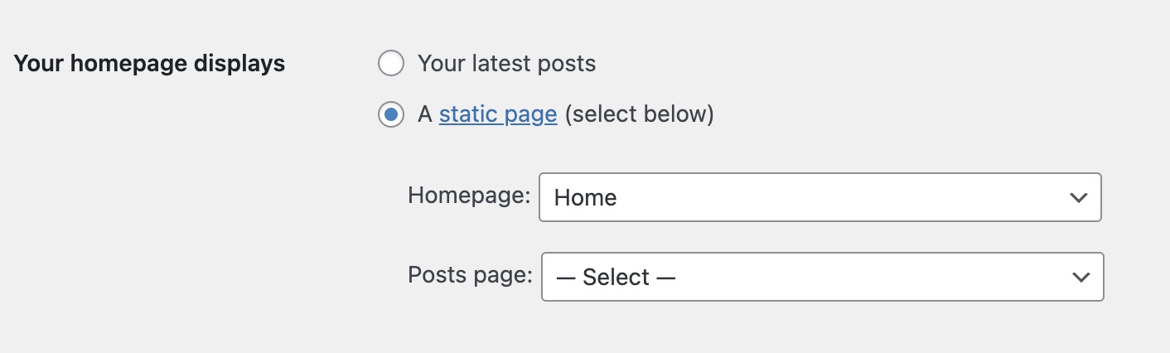Open the "static page" link
This screenshot has width=1170, height=353.
(498, 114)
